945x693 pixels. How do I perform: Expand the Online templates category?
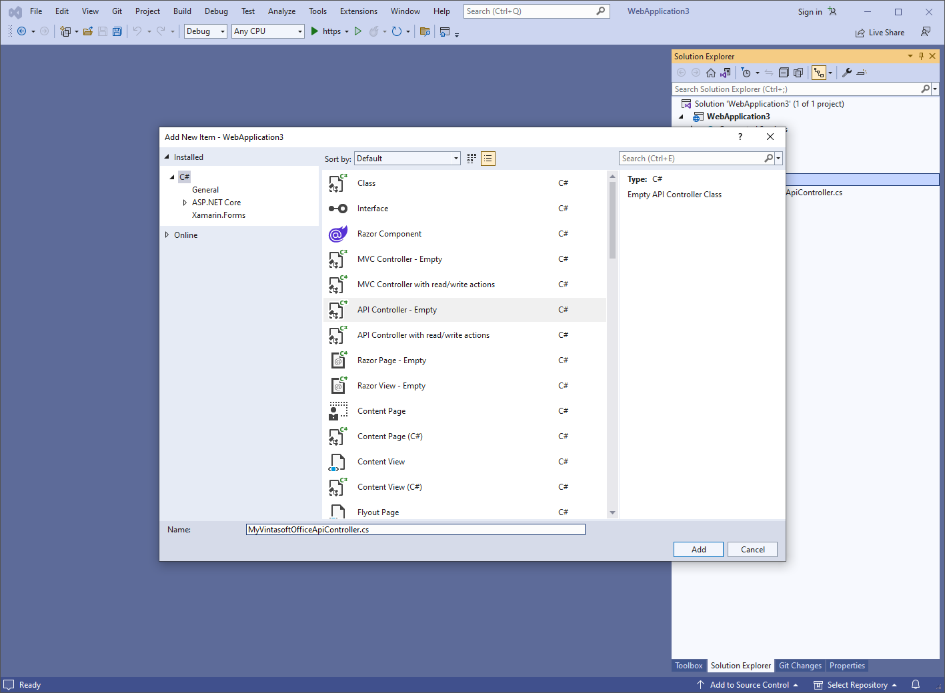click(x=167, y=235)
